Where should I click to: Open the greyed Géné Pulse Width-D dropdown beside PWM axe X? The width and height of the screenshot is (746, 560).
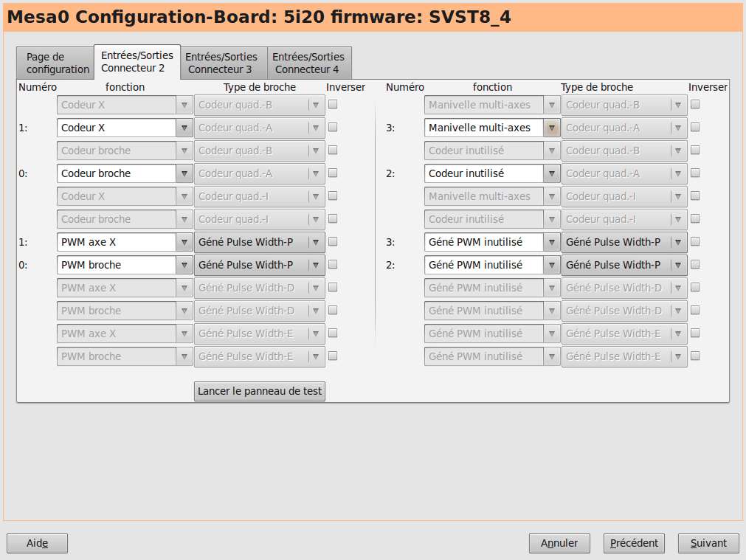coord(260,288)
